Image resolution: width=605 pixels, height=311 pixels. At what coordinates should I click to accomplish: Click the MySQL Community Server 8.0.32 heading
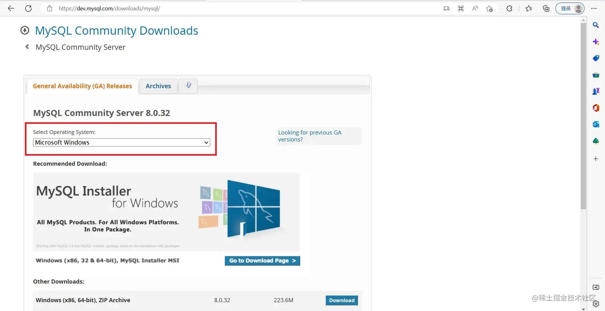(102, 113)
